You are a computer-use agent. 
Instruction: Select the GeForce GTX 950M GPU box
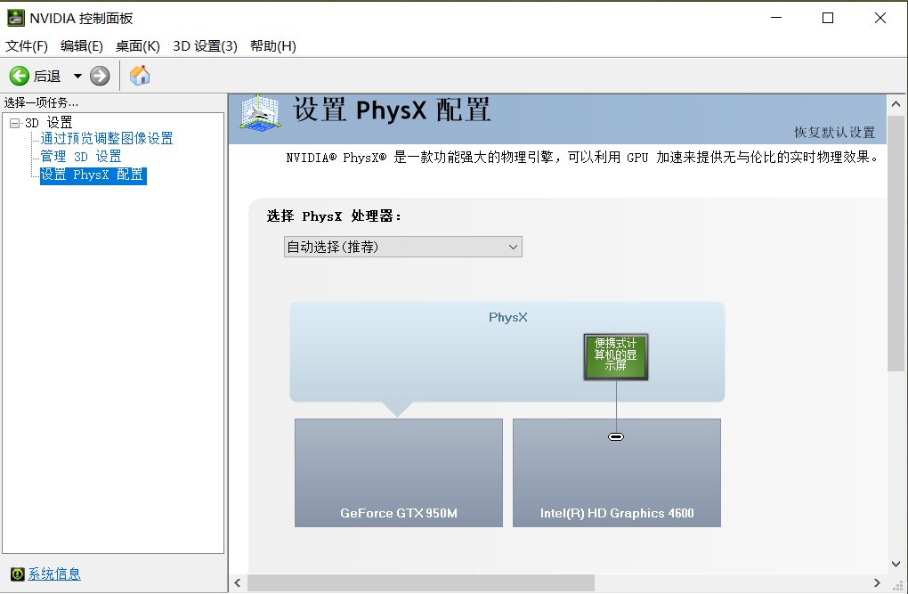pos(398,472)
